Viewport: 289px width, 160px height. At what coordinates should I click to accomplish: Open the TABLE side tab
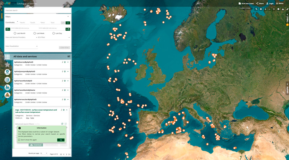pos(287,20)
